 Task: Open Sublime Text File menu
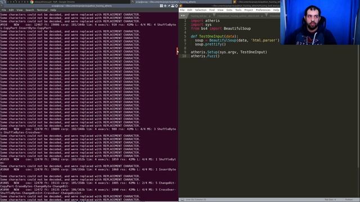pos(182,10)
